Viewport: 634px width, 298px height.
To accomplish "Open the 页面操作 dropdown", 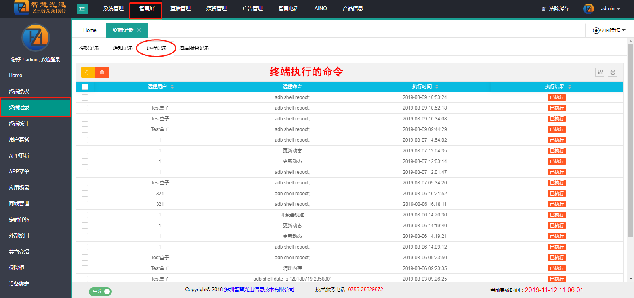I will (609, 30).
